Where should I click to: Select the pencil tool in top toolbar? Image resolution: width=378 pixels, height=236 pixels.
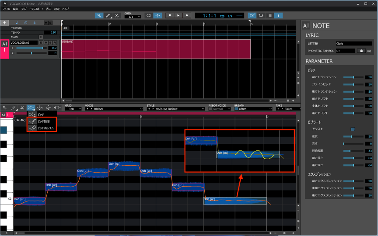(x=108, y=16)
